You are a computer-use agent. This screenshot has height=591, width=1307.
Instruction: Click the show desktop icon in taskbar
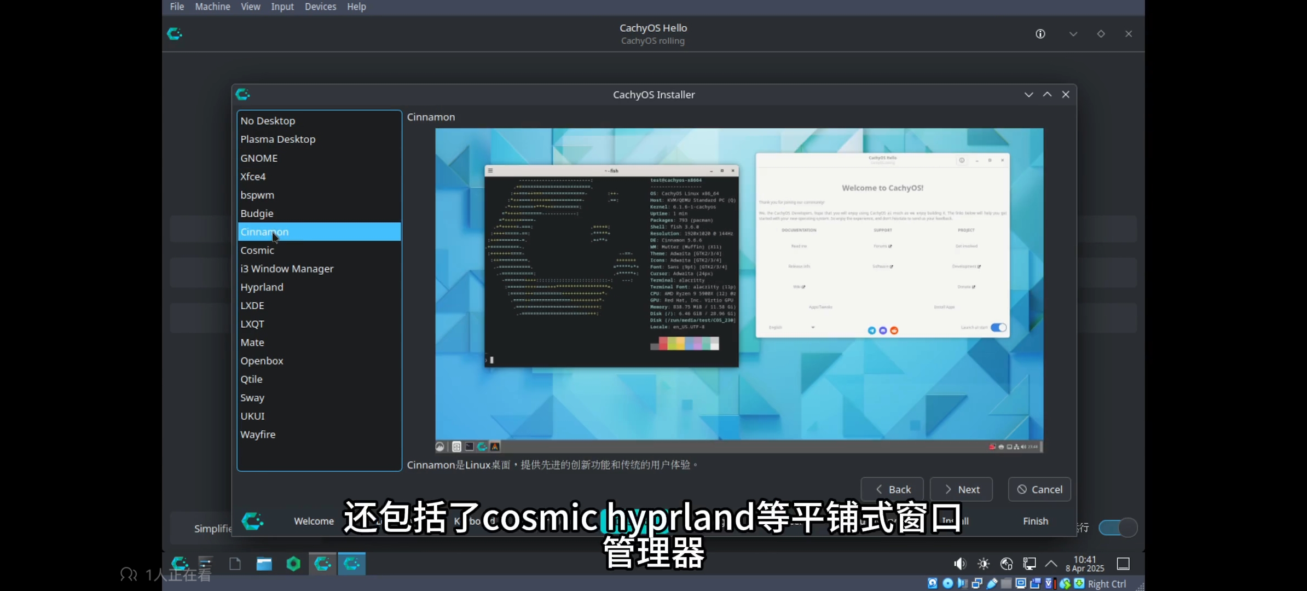coord(1123,564)
